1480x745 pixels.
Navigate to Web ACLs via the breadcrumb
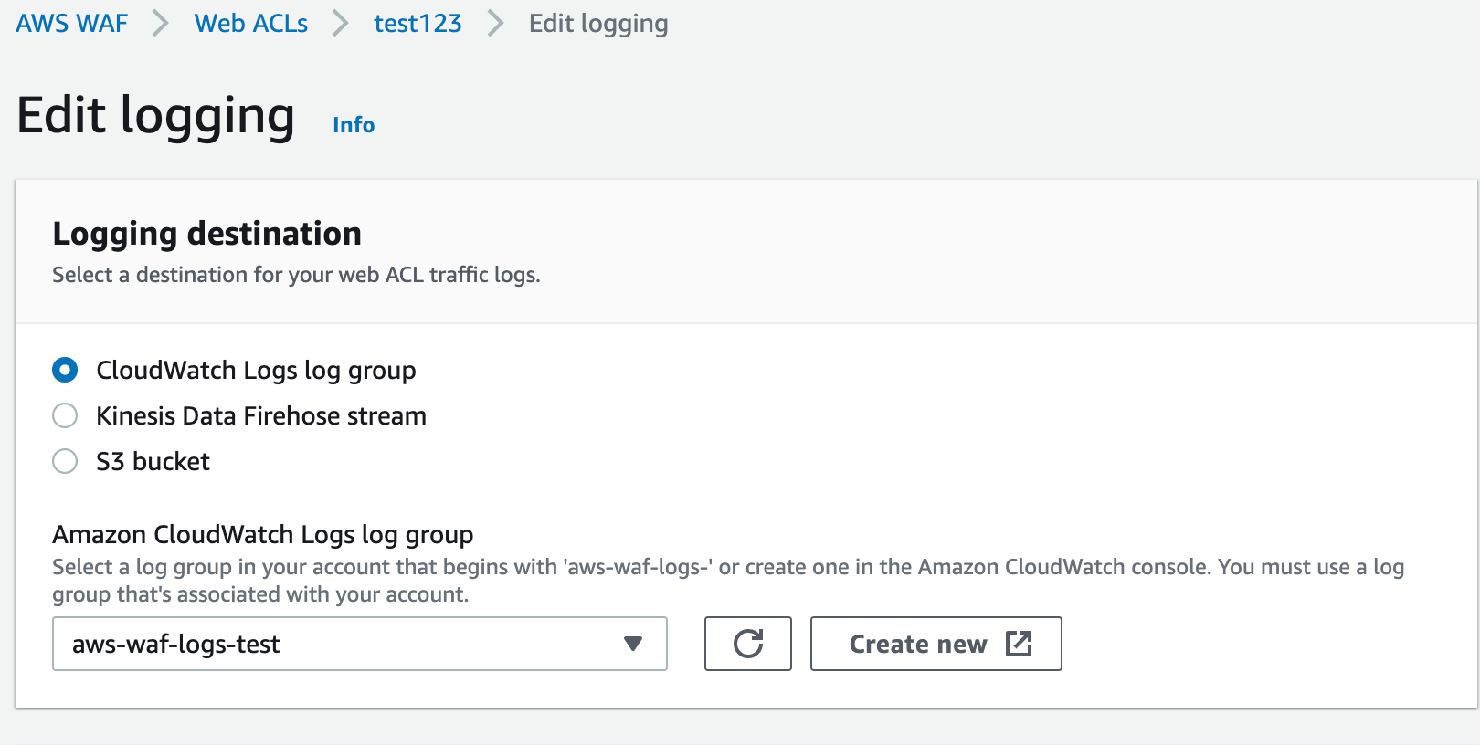tap(249, 24)
